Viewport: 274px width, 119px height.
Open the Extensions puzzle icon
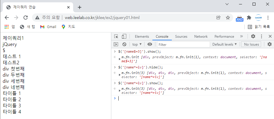point(249,18)
